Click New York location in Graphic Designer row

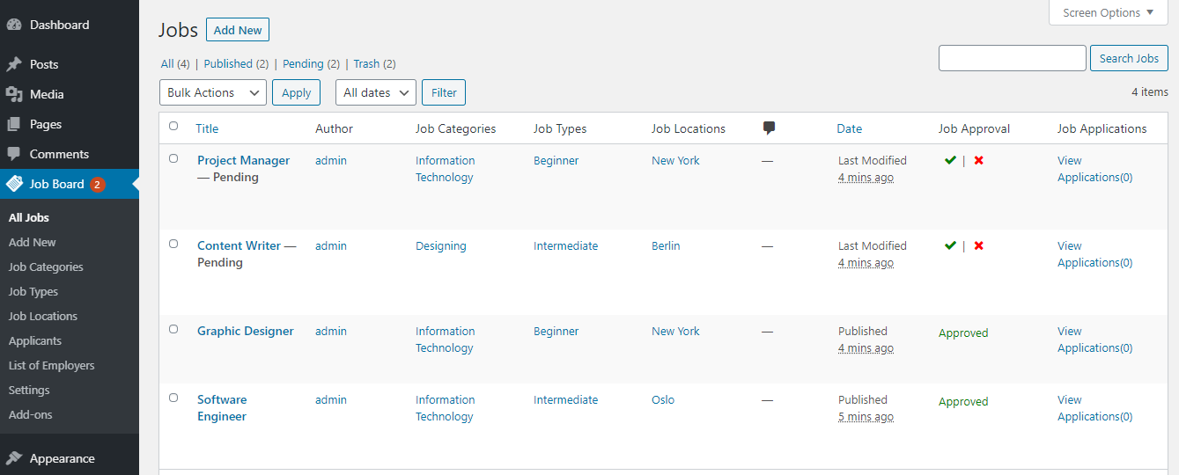click(x=675, y=331)
